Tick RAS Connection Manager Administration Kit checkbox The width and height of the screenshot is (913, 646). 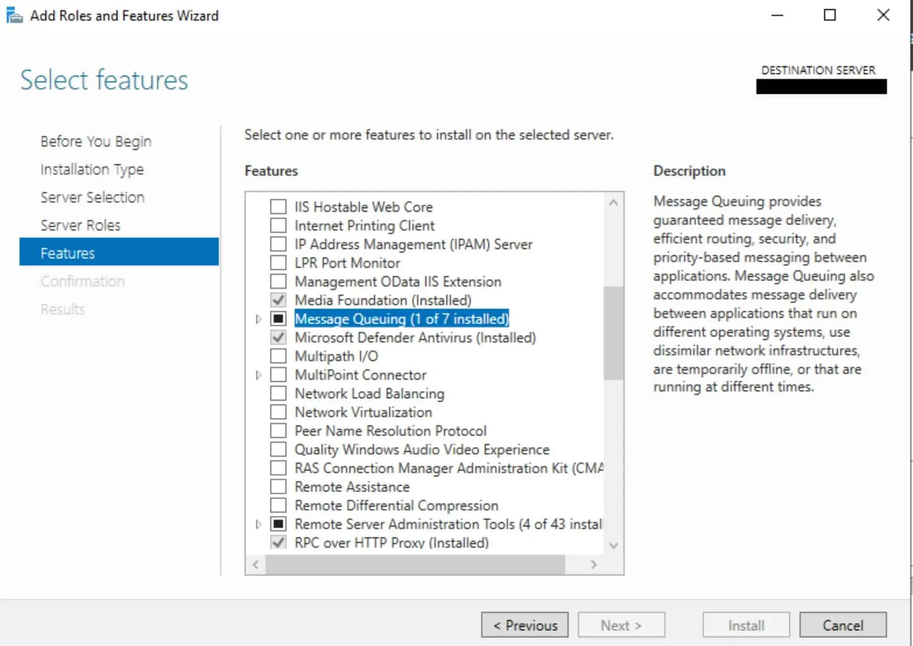pos(278,468)
